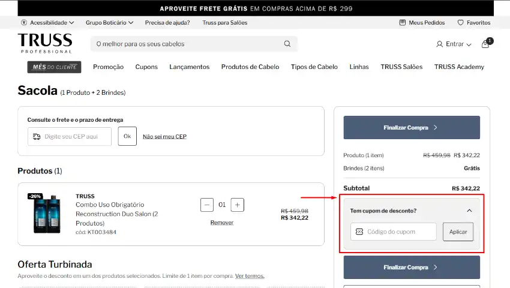Click the Brindes (2 itens) label

[x=364, y=168]
